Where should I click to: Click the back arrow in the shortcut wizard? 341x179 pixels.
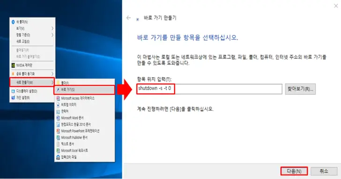tap(128, 18)
